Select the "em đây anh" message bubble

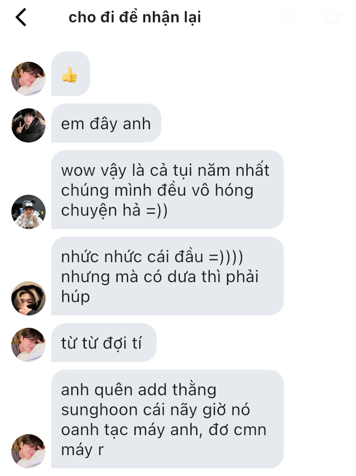(x=106, y=123)
